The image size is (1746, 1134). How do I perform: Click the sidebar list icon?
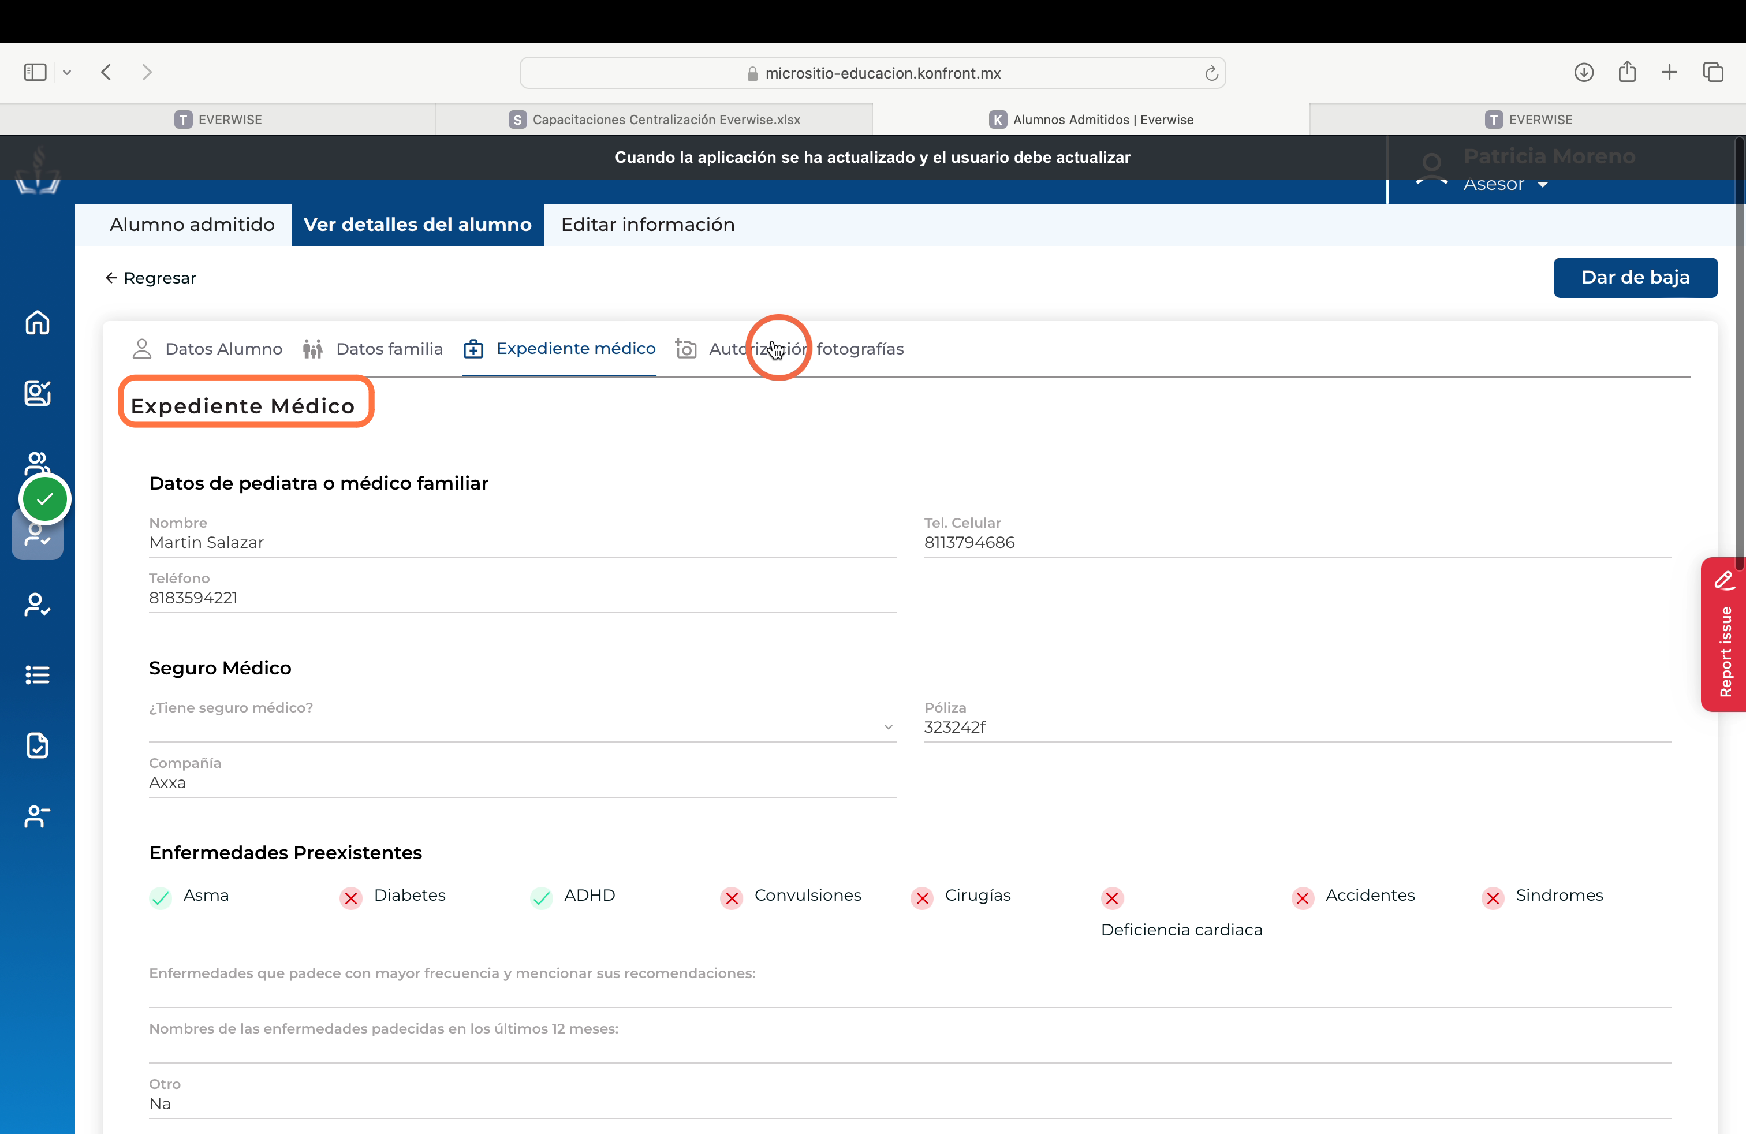38,674
